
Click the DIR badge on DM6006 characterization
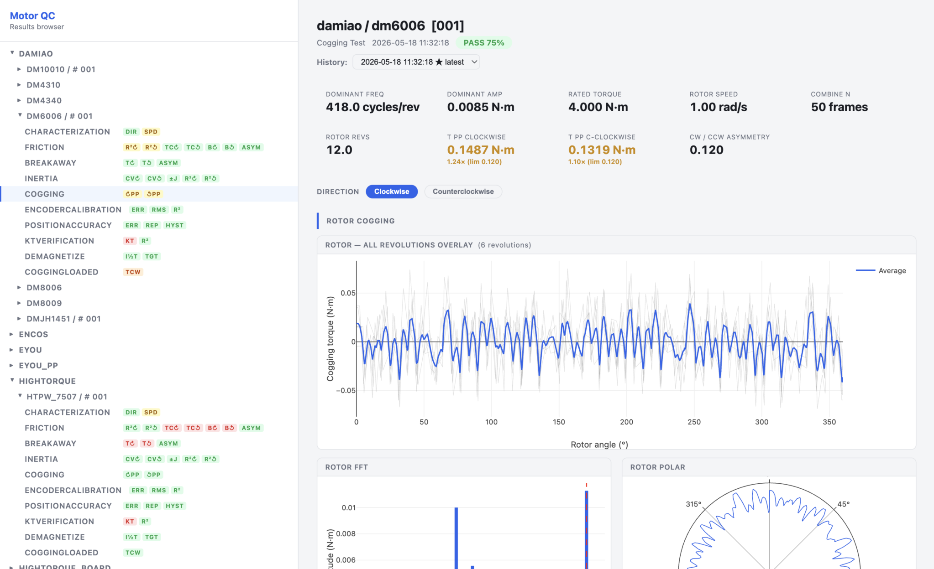pos(131,132)
